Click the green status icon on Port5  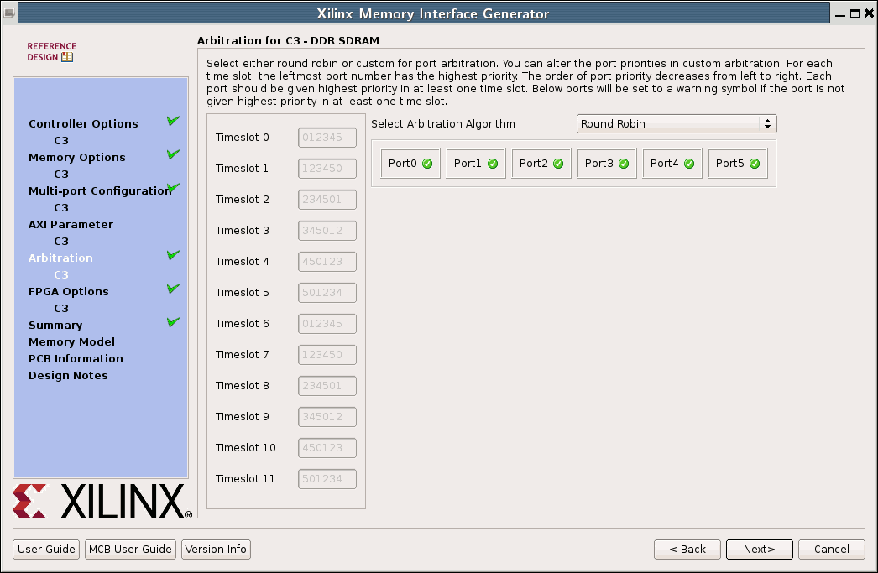coord(755,164)
